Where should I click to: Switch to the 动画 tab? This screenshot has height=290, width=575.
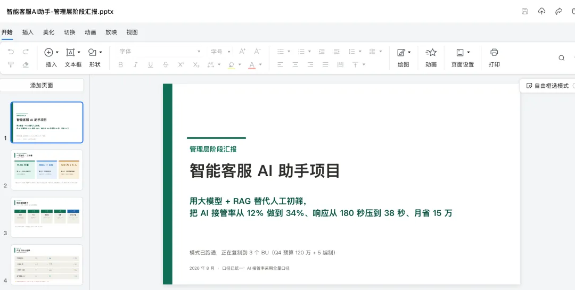coord(90,32)
